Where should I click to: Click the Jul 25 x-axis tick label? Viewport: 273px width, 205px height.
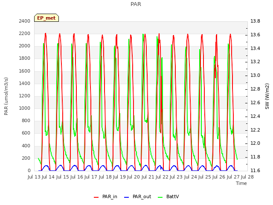205,177
